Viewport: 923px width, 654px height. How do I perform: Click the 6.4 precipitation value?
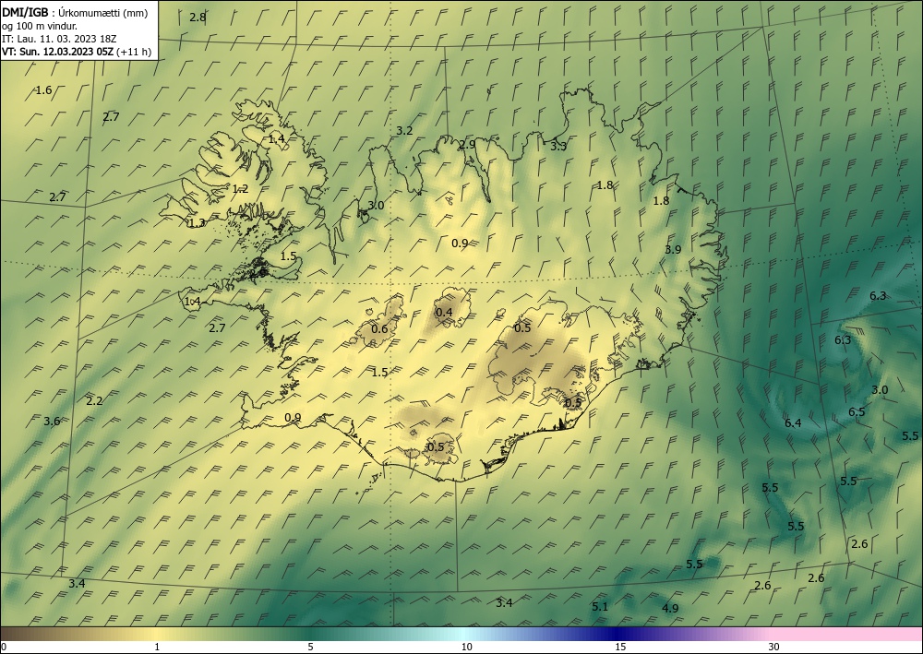(793, 422)
